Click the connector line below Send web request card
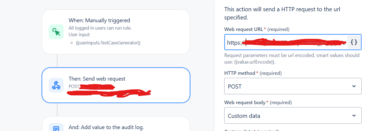The width and height of the screenshot is (366, 131). (x=57, y=109)
